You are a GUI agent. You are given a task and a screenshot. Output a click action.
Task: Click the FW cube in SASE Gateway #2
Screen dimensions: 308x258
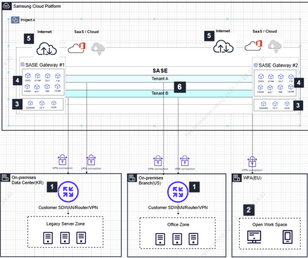pos(291,77)
